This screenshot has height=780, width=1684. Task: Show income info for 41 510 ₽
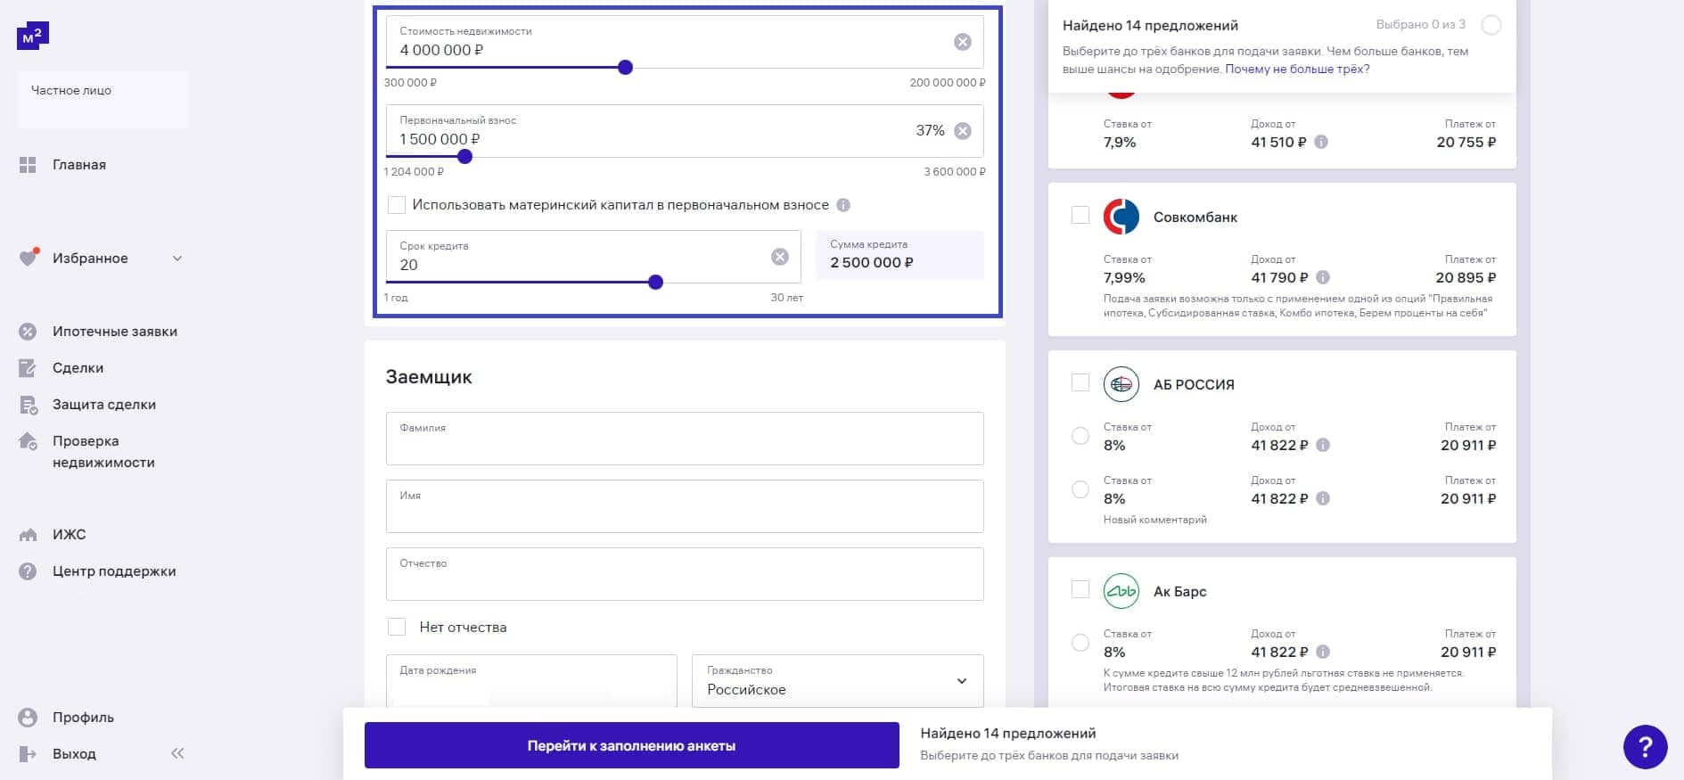click(x=1321, y=142)
